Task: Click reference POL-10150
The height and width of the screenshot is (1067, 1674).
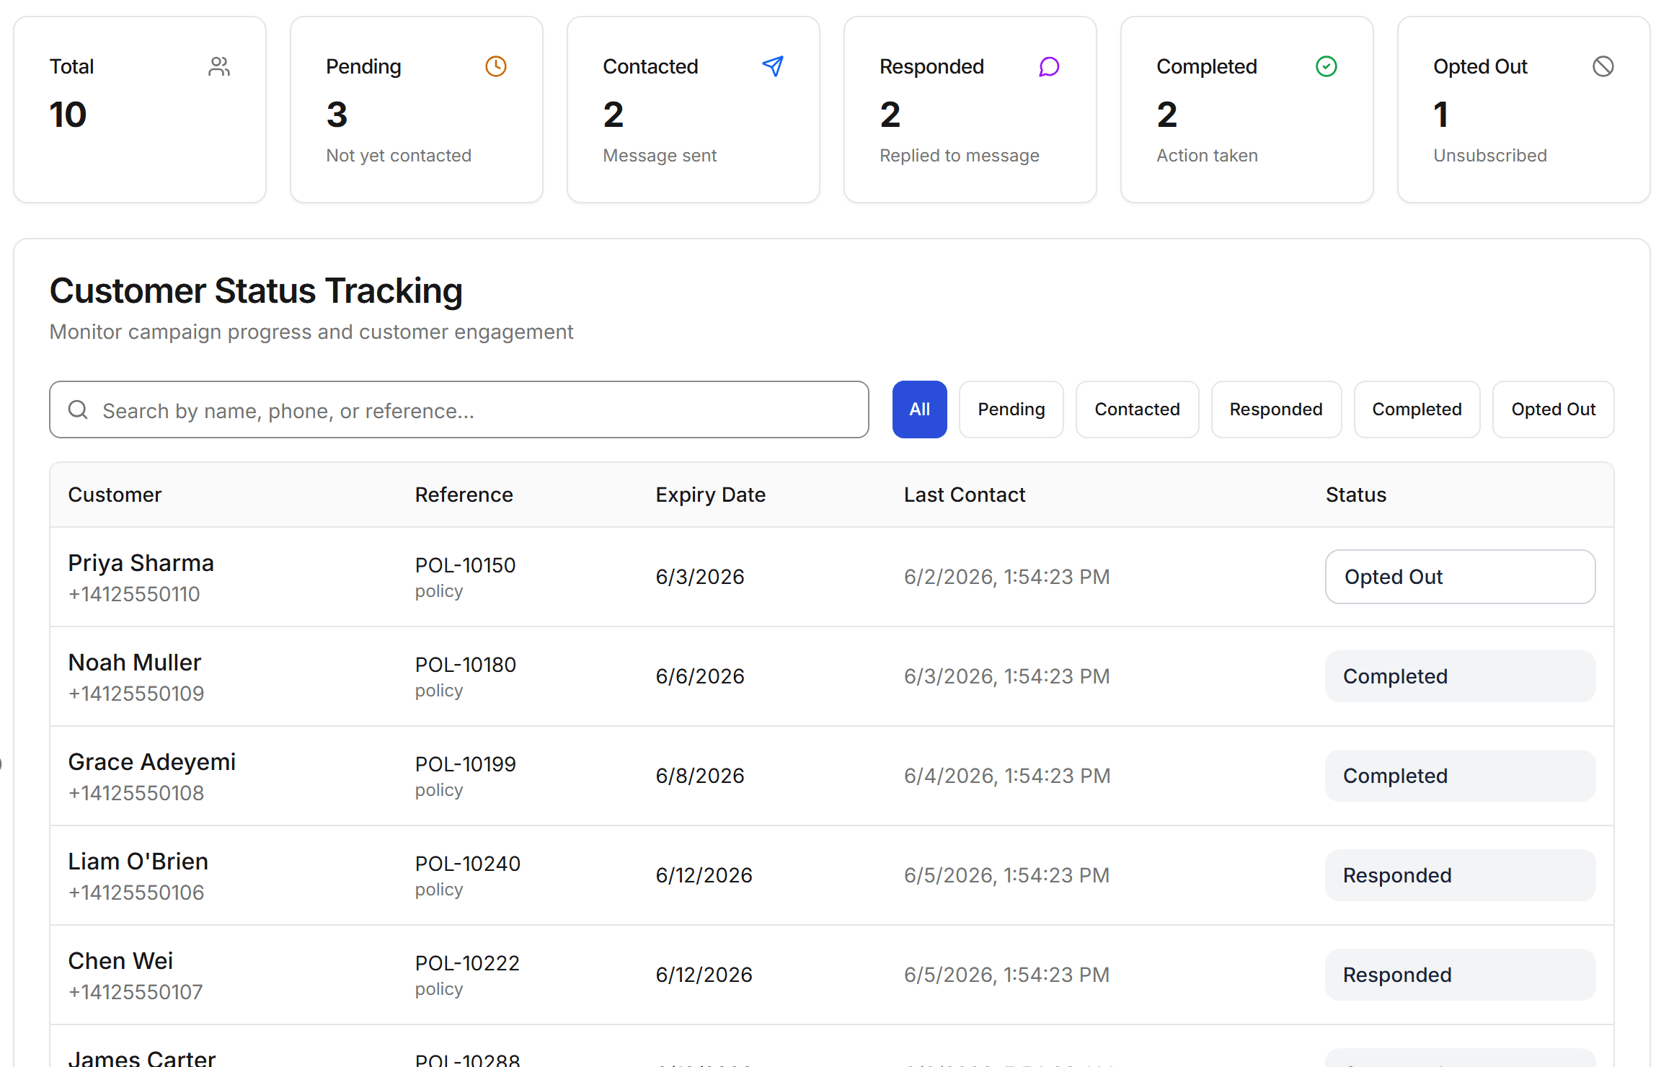Action: click(x=466, y=565)
